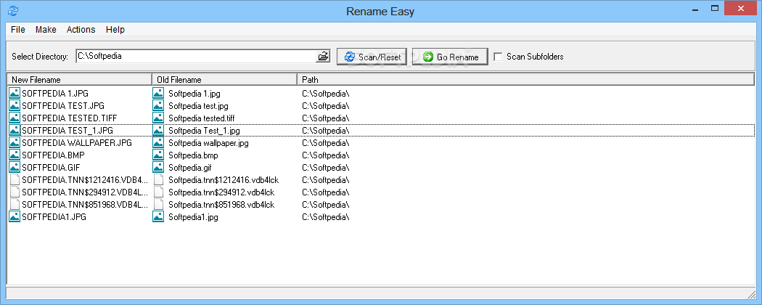Click image icon next to SOFTPEDIA1.JPG
This screenshot has width=762, height=305.
point(15,216)
